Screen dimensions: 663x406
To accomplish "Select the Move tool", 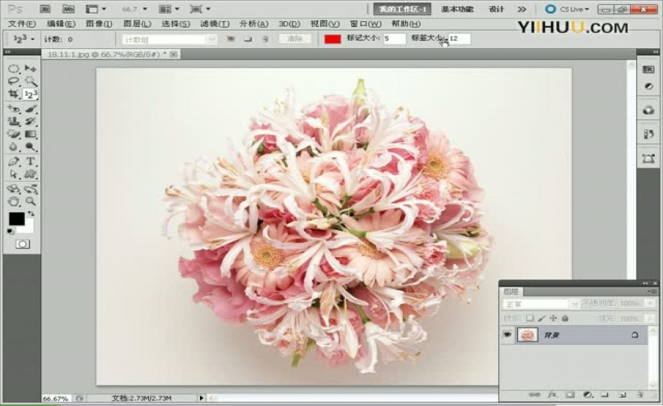I will (30, 68).
